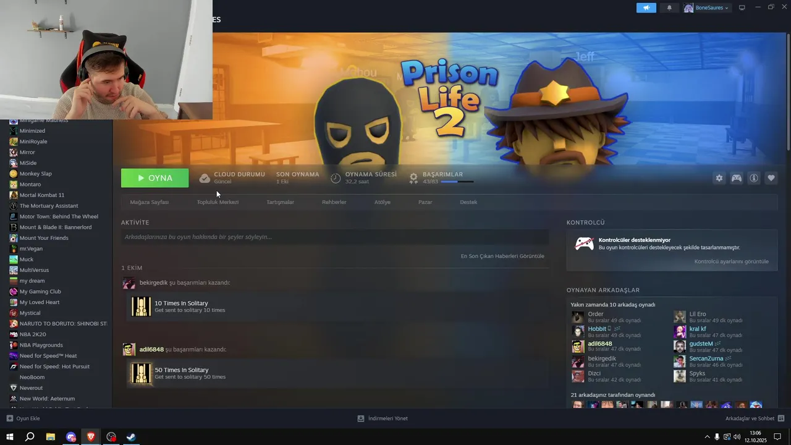791x445 pixels.
Task: Click Oyun Ekle add game button
Action: click(x=23, y=418)
